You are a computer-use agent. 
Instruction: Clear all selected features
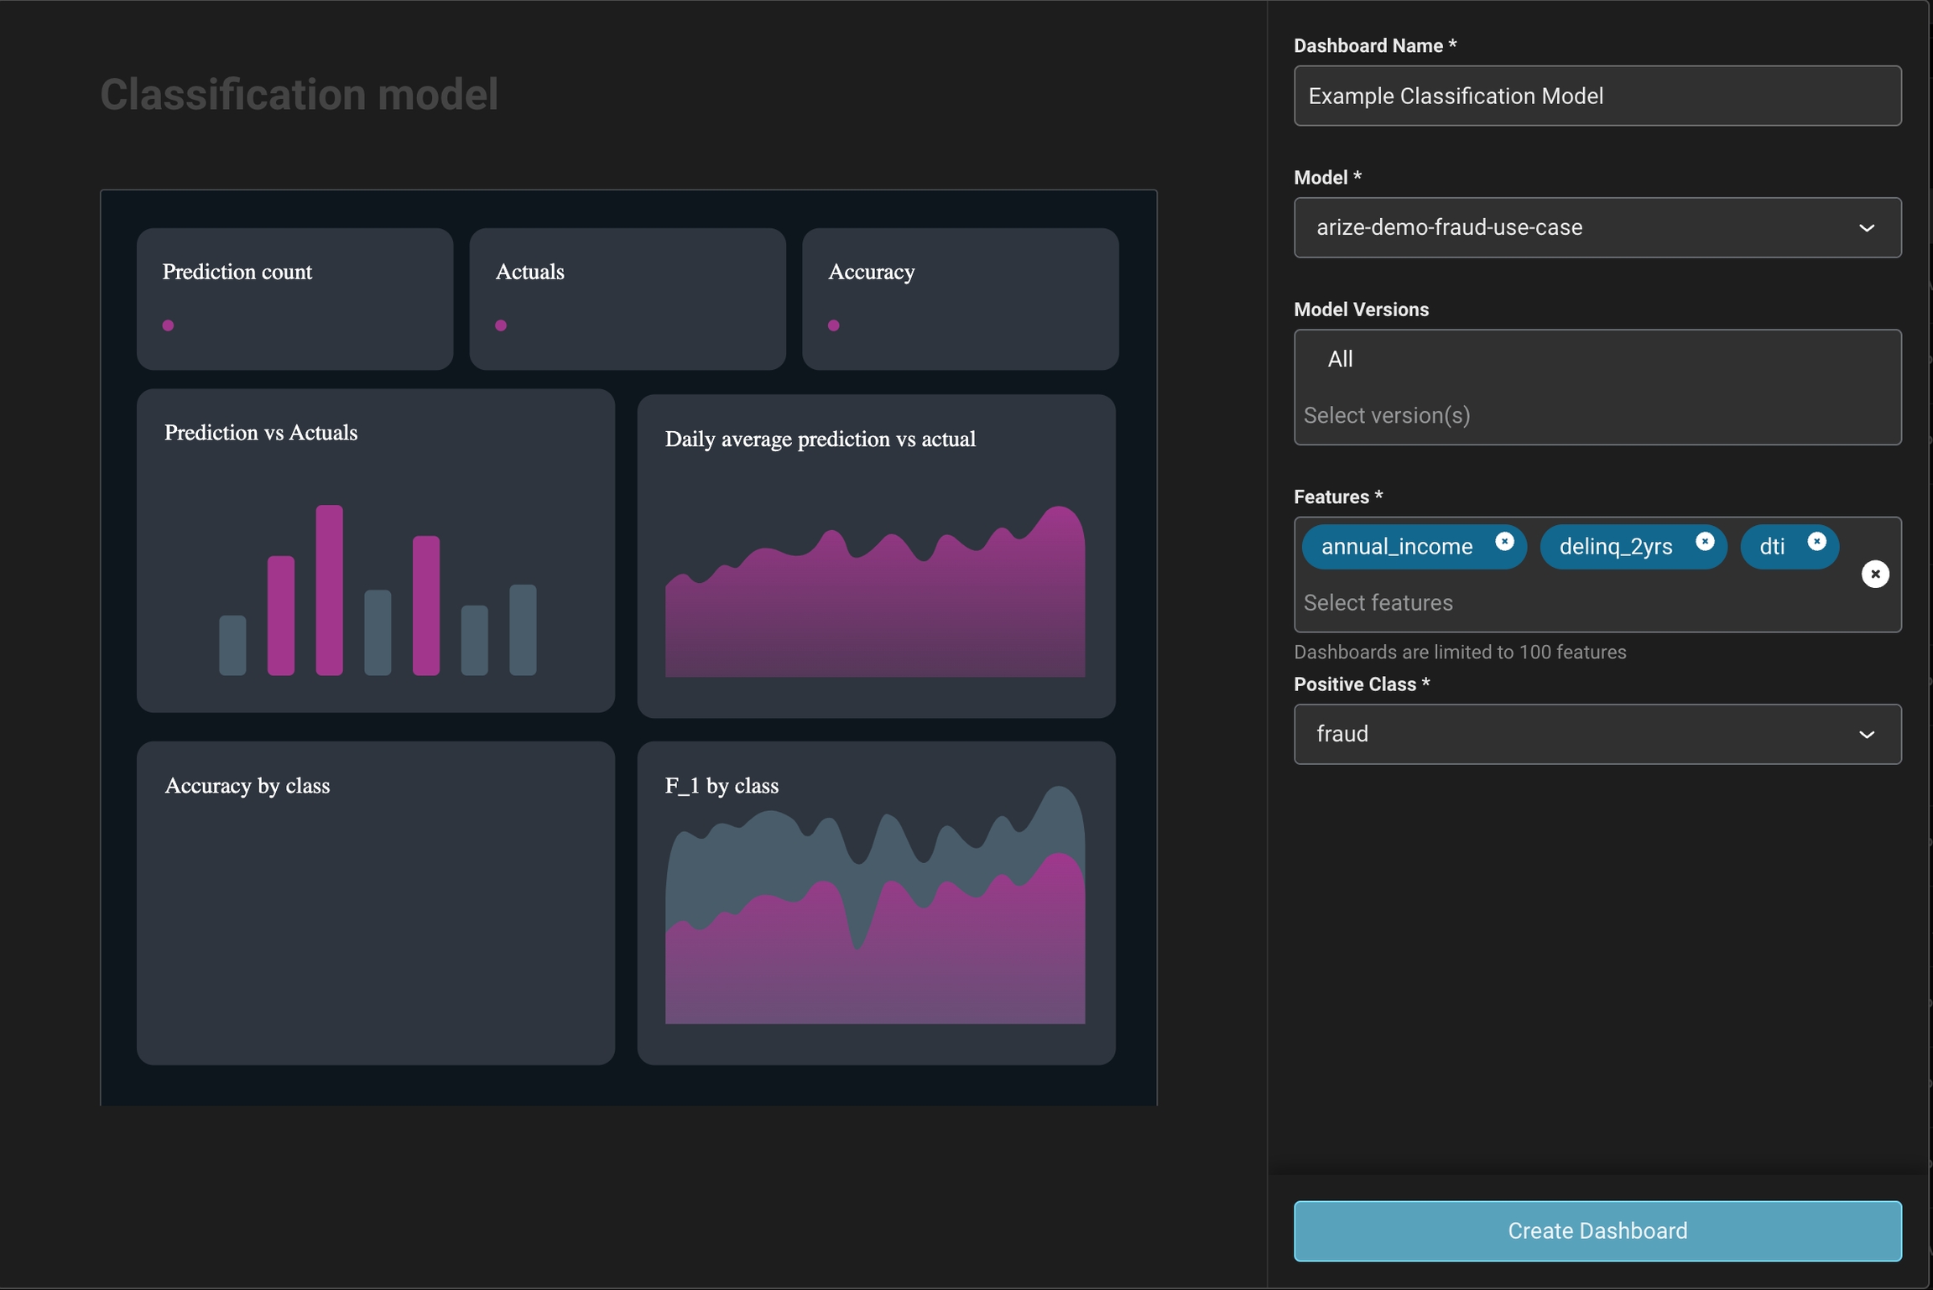1875,575
